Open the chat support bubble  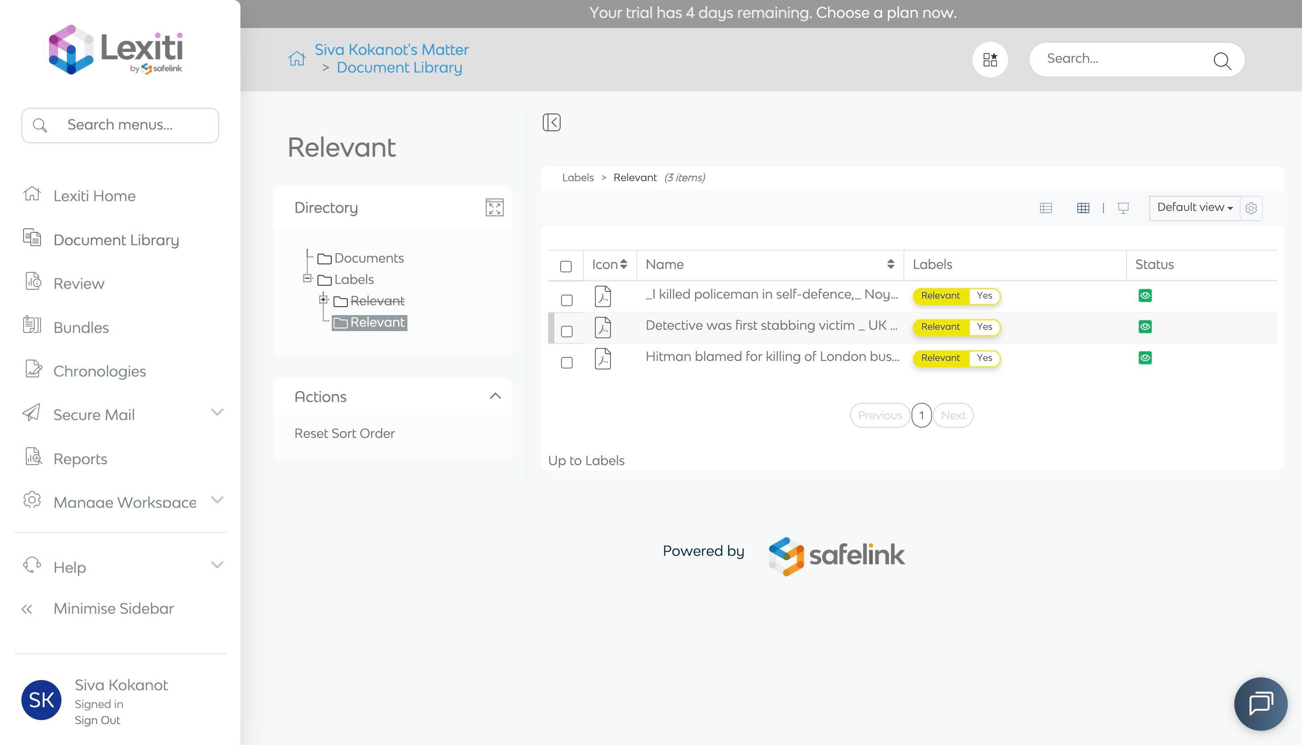pyautogui.click(x=1260, y=703)
